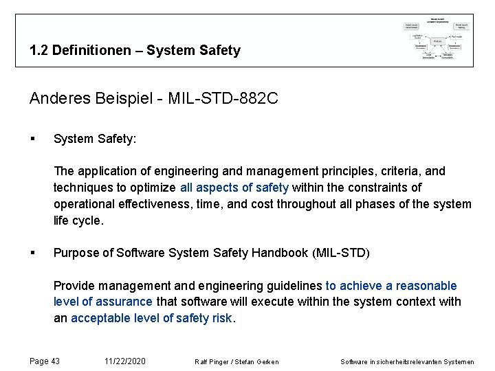Click the footer 'Software in sicherheitsrelevanten Systemen'
The height and width of the screenshot is (371, 495).
pos(407,362)
